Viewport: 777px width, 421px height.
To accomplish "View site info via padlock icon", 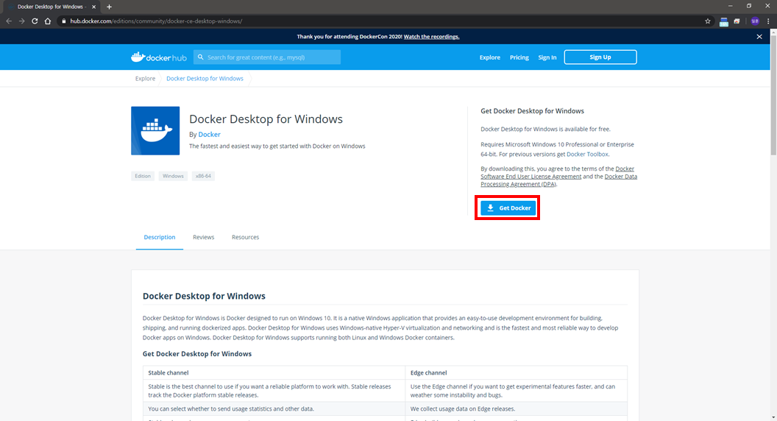I will coord(63,21).
